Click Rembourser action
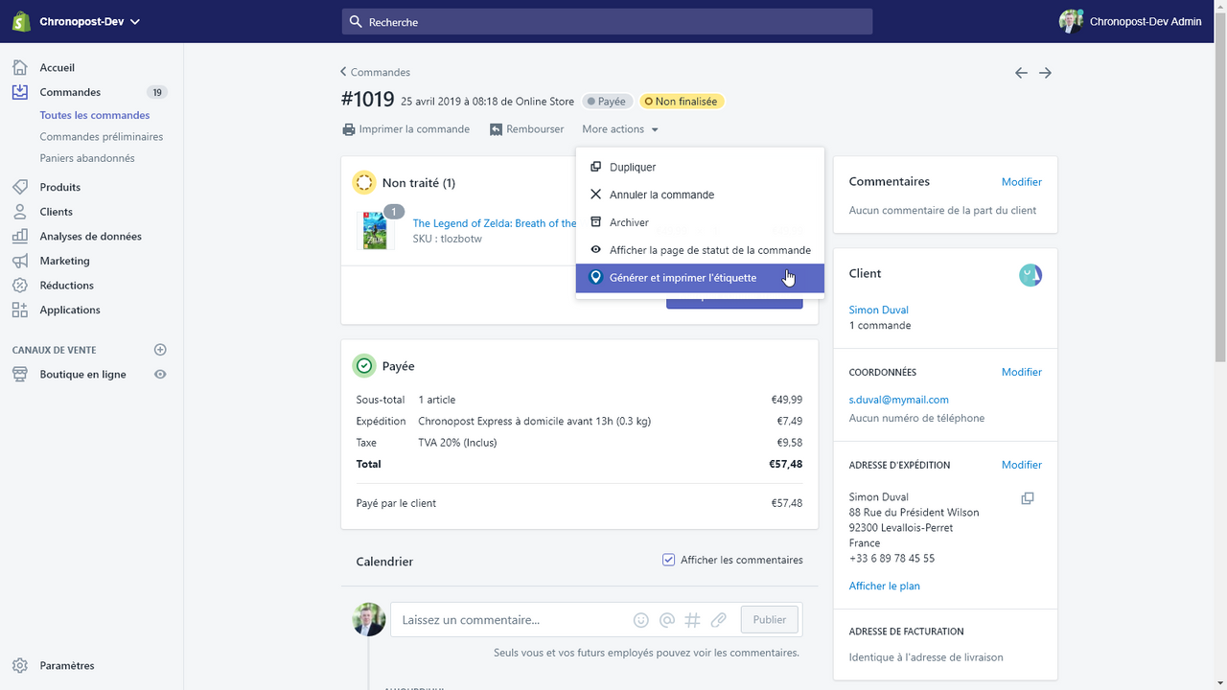This screenshot has height=690, width=1227. coord(527,129)
